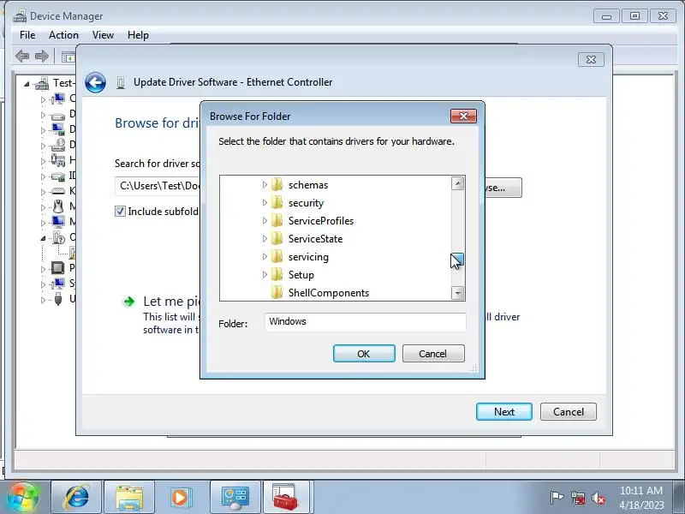Click the ShellComponents folder icon
Viewport: 685px width, 514px height.
coord(277,292)
